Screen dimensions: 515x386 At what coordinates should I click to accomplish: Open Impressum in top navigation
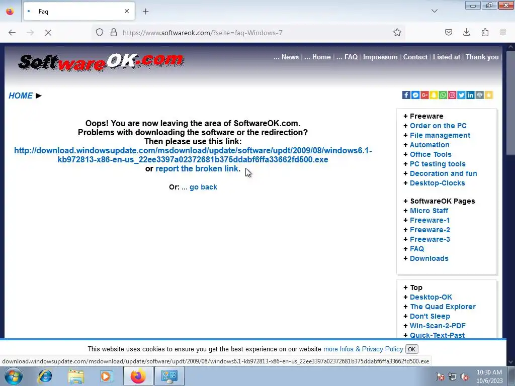(x=380, y=57)
